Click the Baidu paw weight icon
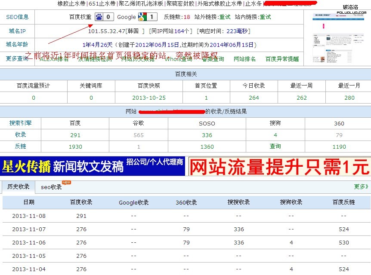The width and height of the screenshot is (371, 275). click(x=99, y=17)
